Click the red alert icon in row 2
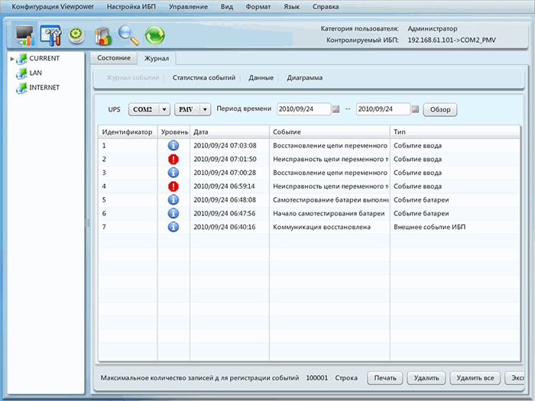The image size is (535, 401). (x=173, y=159)
